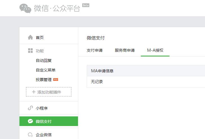Click the 无记录 table row

click(146, 82)
